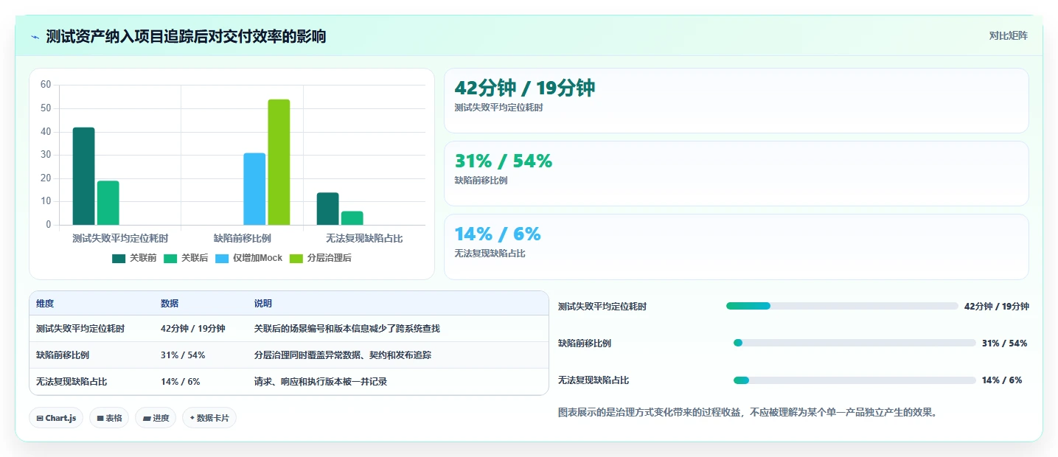Click the Chart.js tag chip
Image resolution: width=1058 pixels, height=457 pixels.
tap(56, 418)
